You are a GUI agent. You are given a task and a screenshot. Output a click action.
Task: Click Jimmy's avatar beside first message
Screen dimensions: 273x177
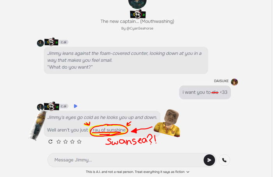tap(41, 43)
